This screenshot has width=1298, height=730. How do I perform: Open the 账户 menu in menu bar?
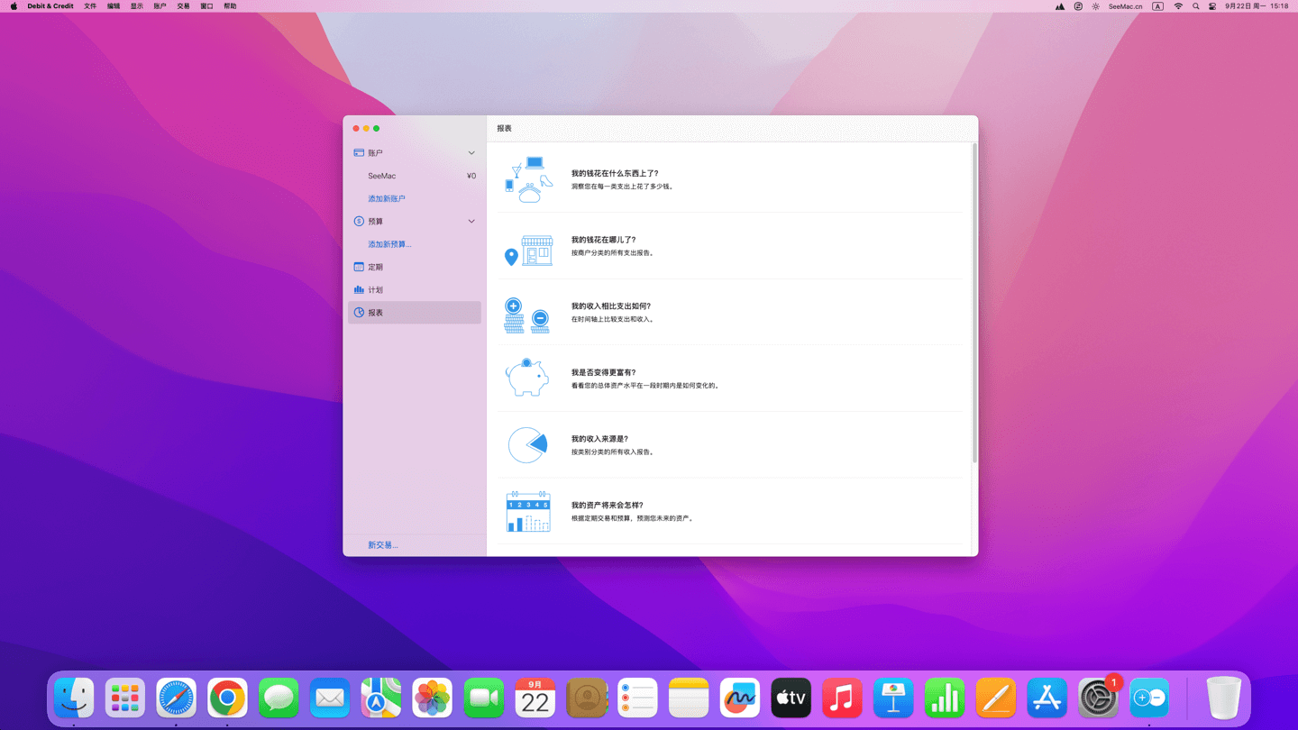coord(160,6)
